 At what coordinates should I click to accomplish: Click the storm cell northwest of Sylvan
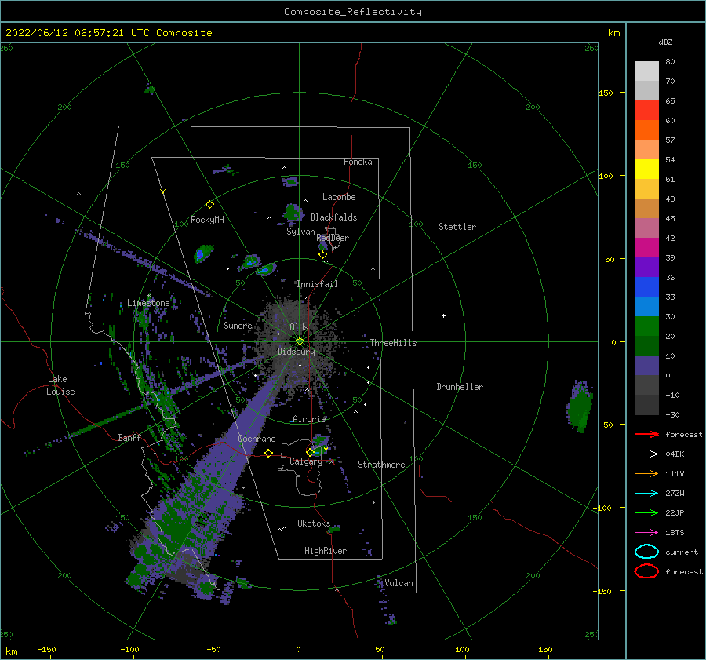pos(293,212)
